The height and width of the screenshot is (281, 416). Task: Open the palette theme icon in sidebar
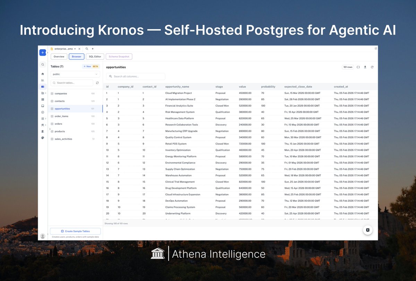(43, 138)
